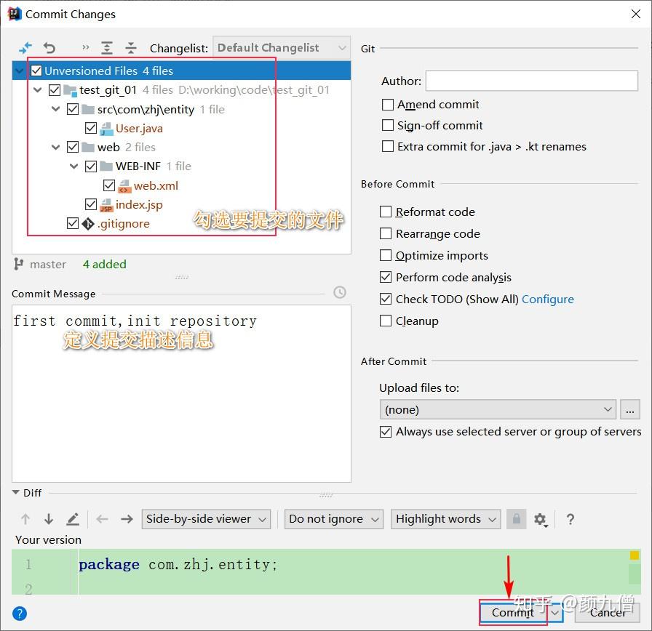This screenshot has width=652, height=631.
Task: Toggle the web.xml checkbox
Action: [x=109, y=185]
